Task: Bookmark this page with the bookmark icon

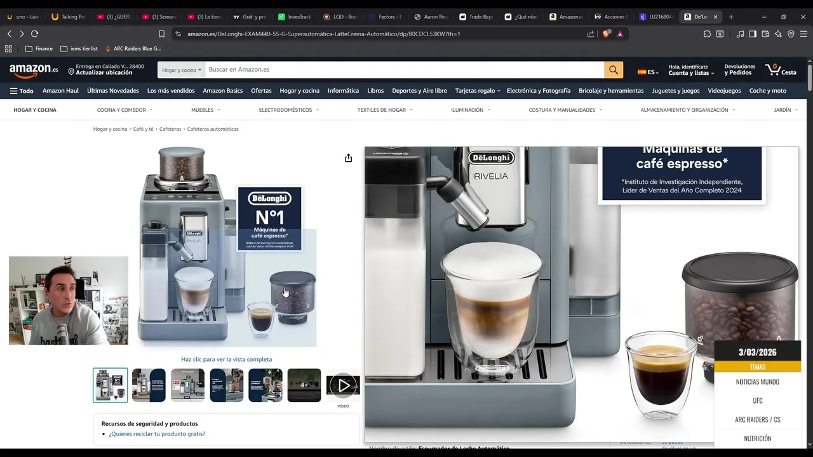Action: [161, 34]
